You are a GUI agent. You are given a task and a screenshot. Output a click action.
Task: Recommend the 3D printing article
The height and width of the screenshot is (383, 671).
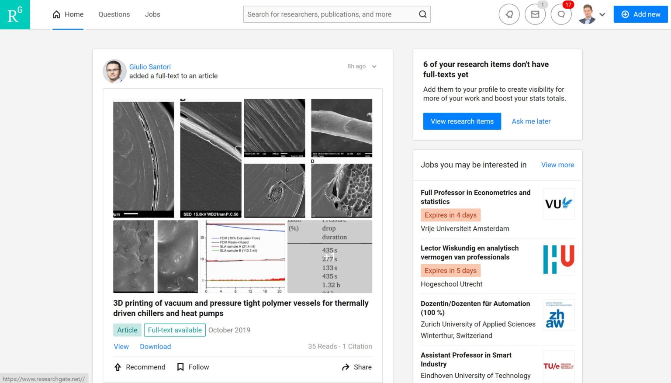[x=139, y=367]
